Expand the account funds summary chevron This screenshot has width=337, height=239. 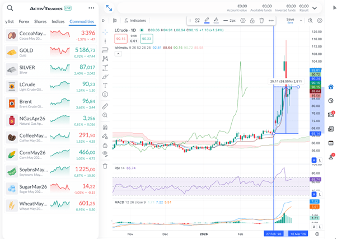(319, 8)
